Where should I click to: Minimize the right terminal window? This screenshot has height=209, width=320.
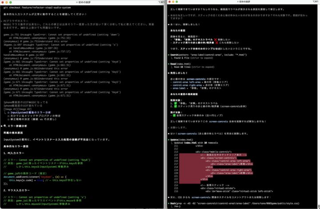(x=173, y=2)
